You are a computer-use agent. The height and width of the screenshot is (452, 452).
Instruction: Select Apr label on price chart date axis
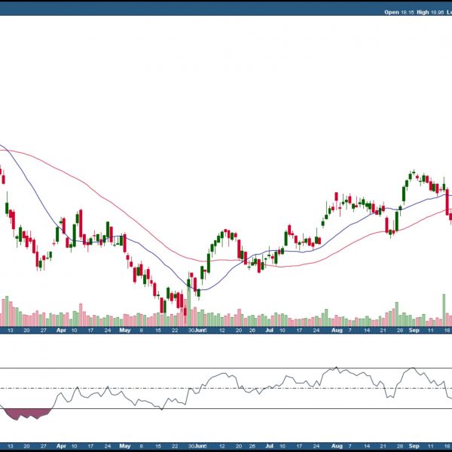point(61,331)
